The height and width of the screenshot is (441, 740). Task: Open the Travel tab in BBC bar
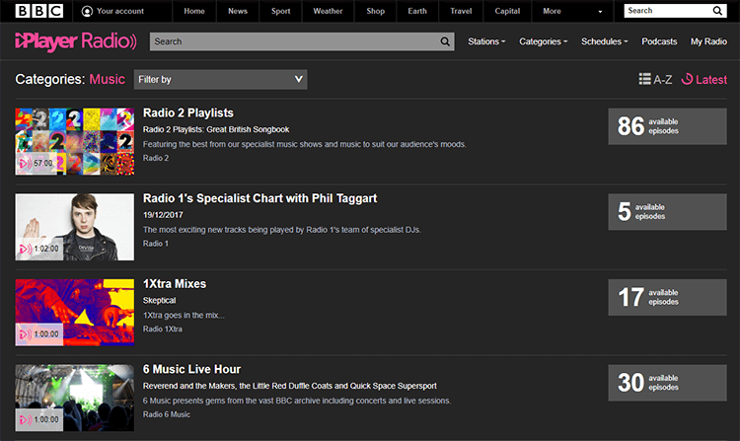pyautogui.click(x=461, y=11)
